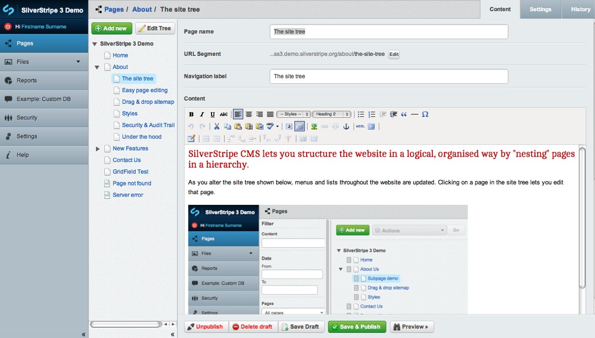
Task: Open Reports in the left menu
Action: coord(26,80)
